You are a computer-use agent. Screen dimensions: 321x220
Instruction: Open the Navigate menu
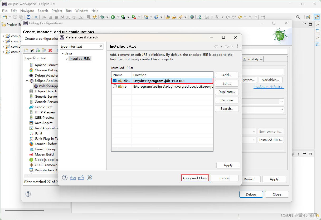[27, 11]
